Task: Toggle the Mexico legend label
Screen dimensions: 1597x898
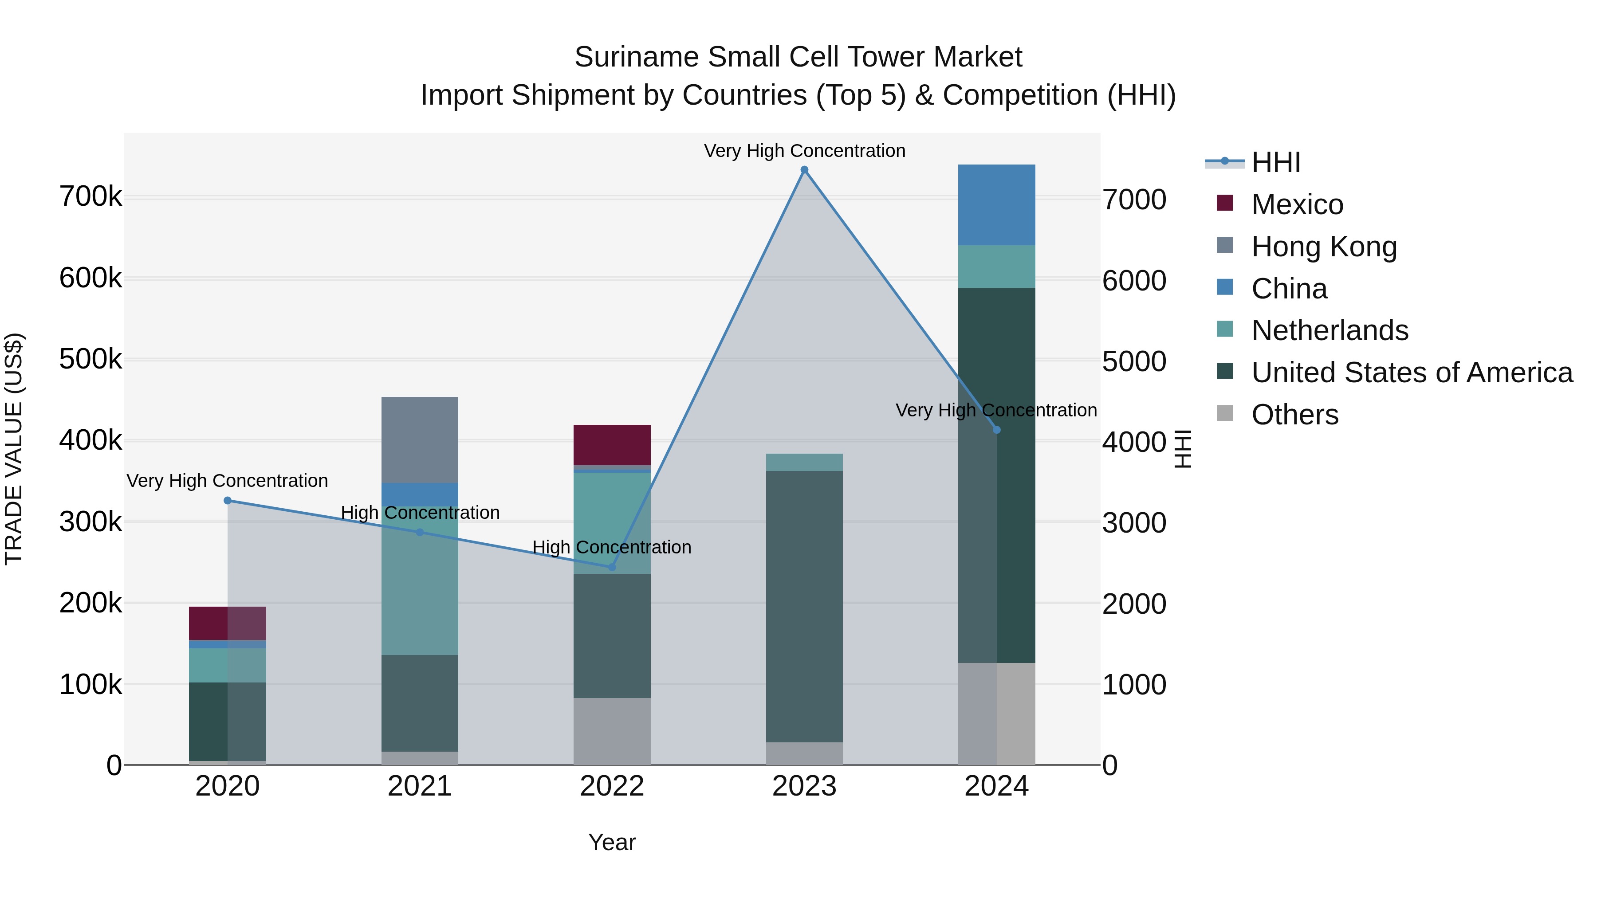Action: pos(1297,204)
